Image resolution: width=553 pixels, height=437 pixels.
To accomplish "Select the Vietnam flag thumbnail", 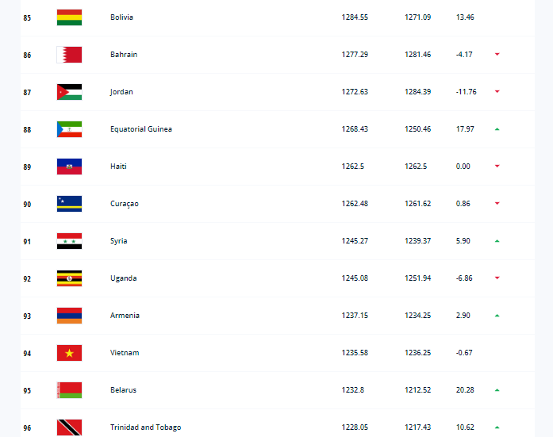I will 69,353.
